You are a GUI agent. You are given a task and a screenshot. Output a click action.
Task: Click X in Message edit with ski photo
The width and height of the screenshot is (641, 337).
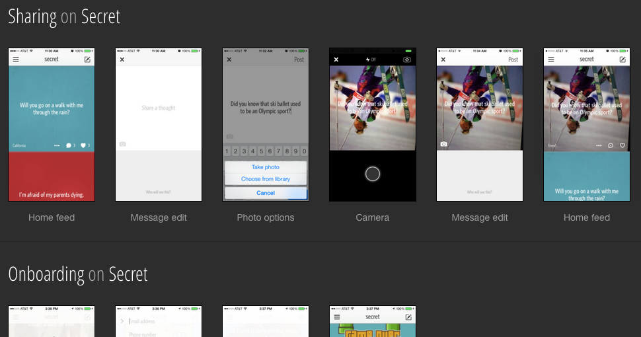click(443, 59)
